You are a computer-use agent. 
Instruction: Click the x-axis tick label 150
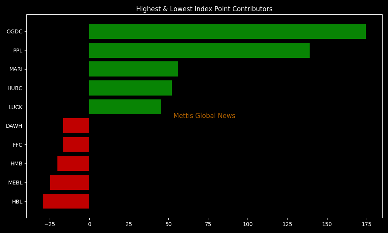tap(327, 224)
